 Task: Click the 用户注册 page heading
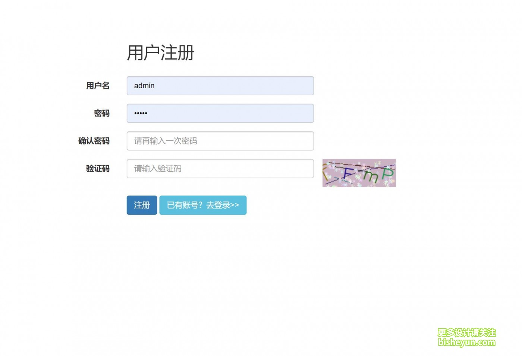[161, 53]
